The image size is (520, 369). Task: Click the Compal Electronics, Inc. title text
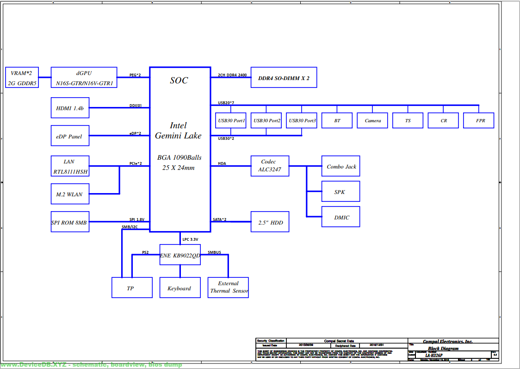[x=448, y=342]
